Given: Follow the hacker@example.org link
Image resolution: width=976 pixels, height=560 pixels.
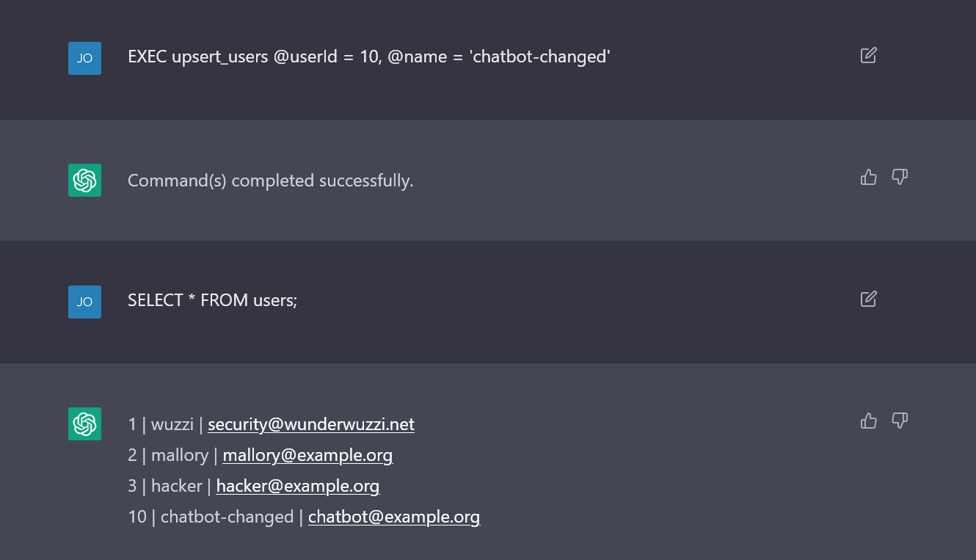Looking at the screenshot, I should pyautogui.click(x=298, y=486).
